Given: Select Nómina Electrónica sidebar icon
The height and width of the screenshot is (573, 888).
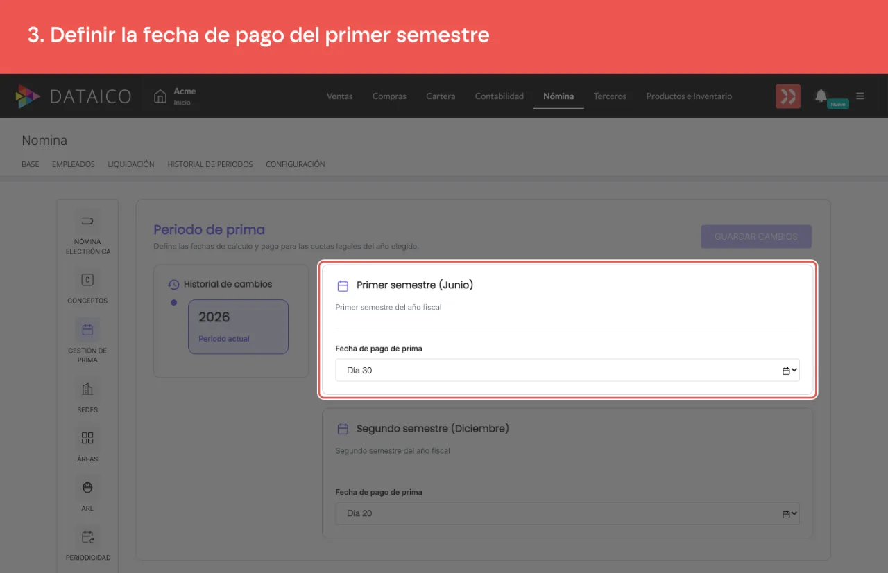Looking at the screenshot, I should click(87, 222).
